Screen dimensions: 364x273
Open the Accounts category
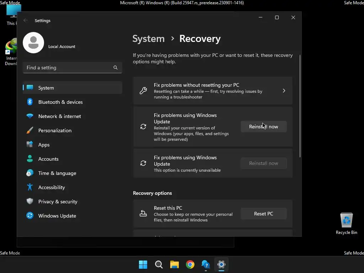click(x=73, y=159)
